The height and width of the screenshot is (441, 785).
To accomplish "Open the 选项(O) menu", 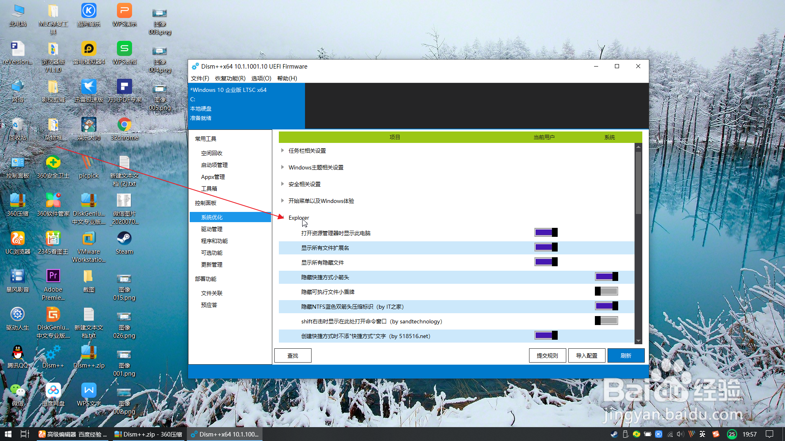I will point(261,78).
